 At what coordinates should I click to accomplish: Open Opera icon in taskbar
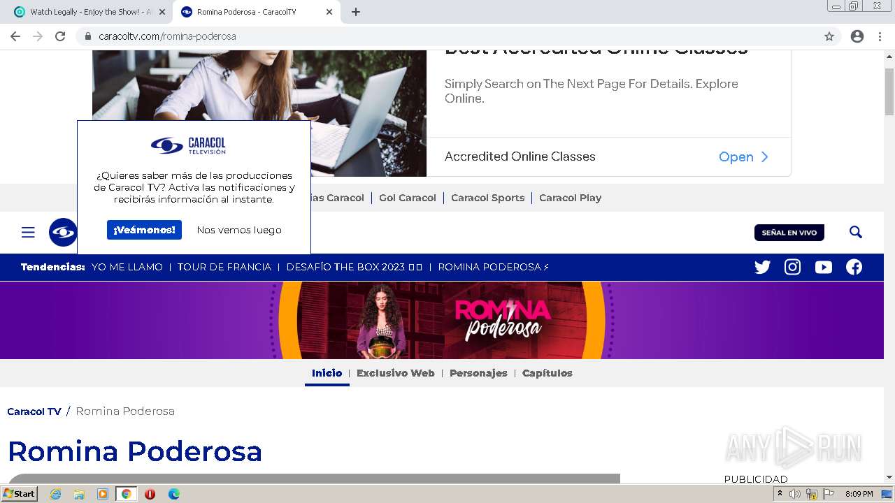point(150,494)
